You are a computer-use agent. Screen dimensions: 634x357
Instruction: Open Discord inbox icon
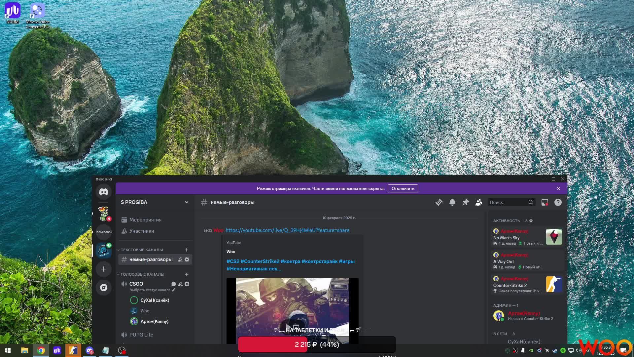pos(545,202)
